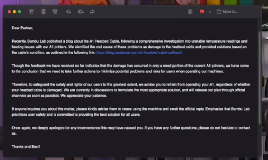Flag the message with red flag

202,11
